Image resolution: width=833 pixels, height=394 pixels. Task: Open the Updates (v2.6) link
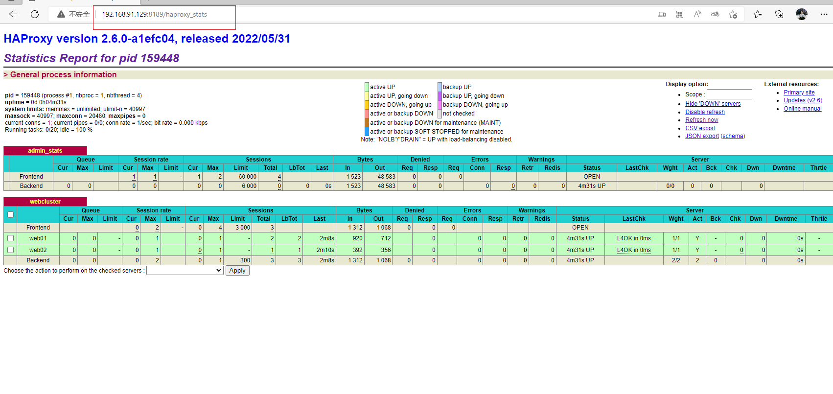[803, 100]
